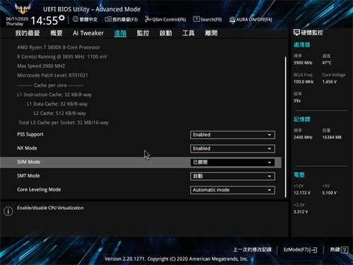Open the clock settings gear icon

[x=61, y=18]
